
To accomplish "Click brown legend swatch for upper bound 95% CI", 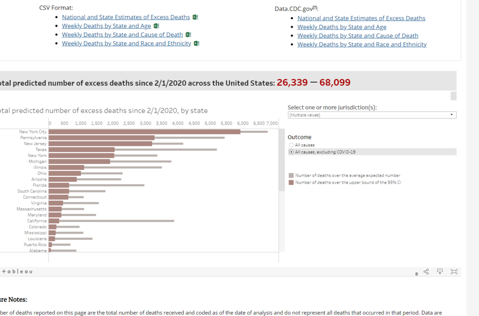I will point(291,183).
